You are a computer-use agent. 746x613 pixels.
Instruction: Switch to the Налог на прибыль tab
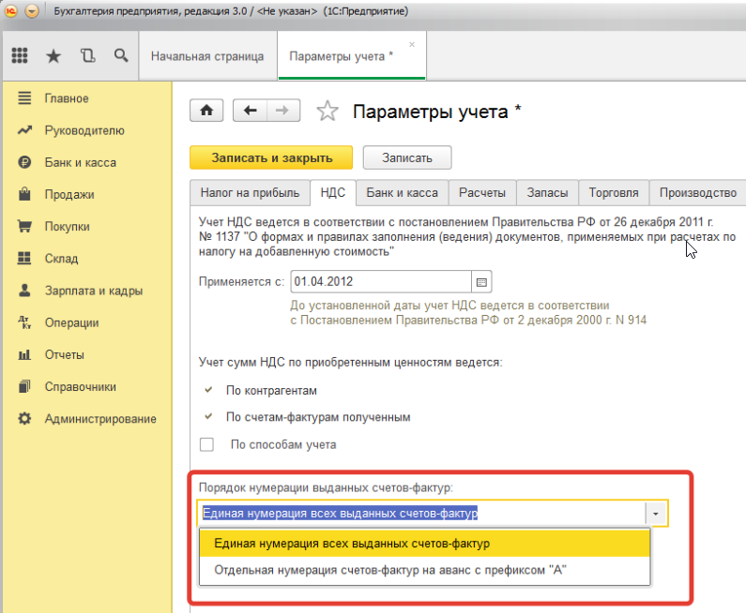(x=250, y=192)
